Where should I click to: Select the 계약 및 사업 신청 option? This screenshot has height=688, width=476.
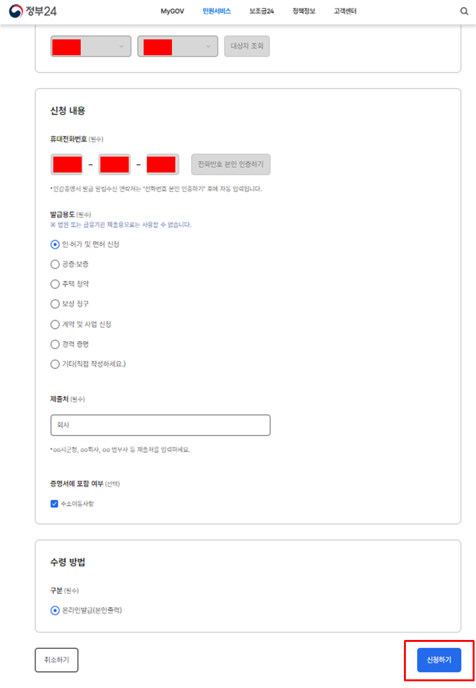tap(55, 324)
